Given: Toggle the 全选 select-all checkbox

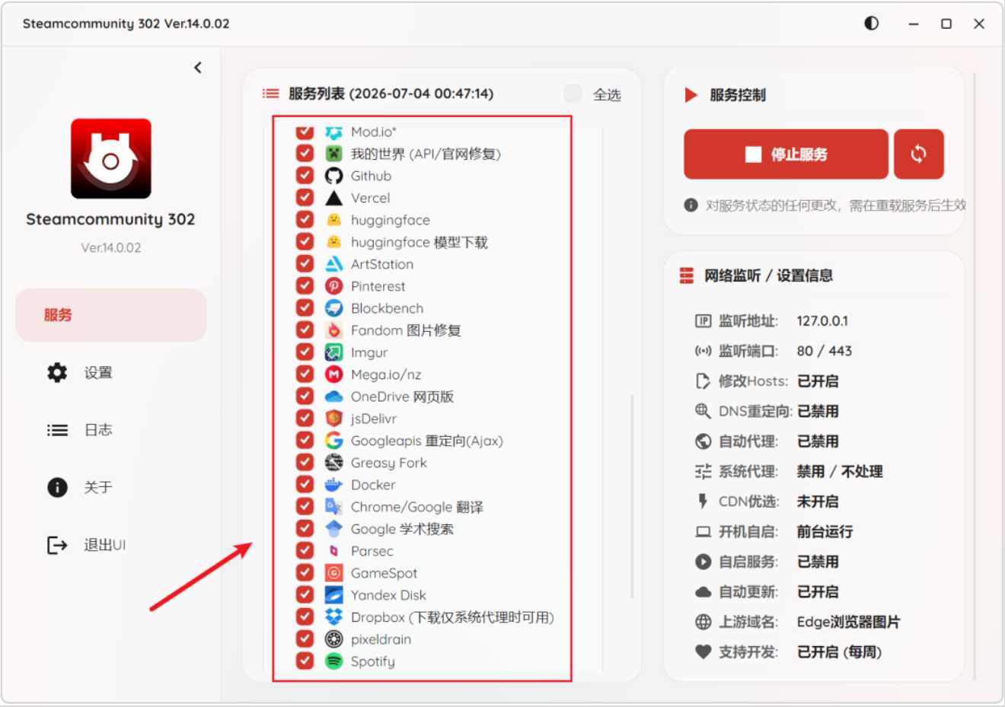Looking at the screenshot, I should (573, 94).
